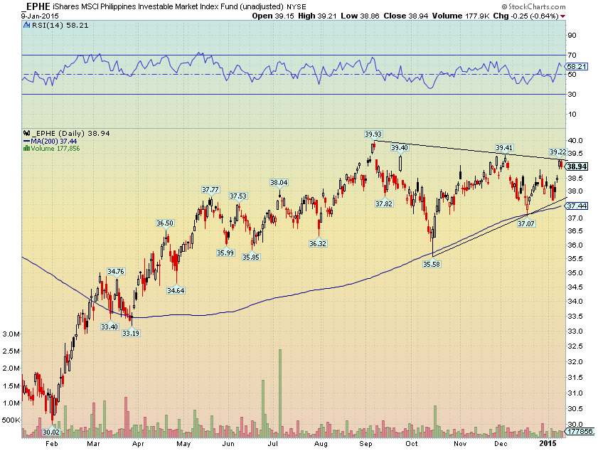Click the red down-arrow change indicator
The image size is (598, 451).
click(563, 16)
